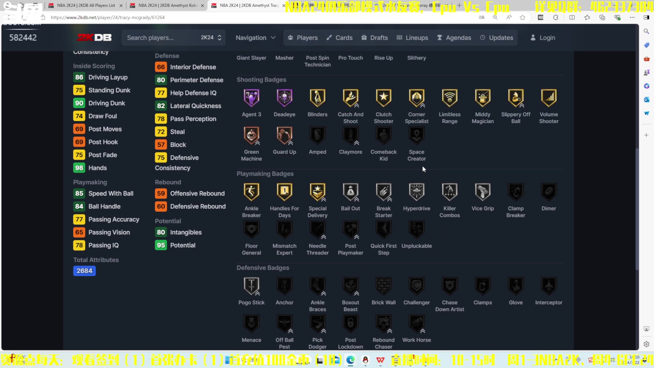Select the Handles For Days badge icon
The width and height of the screenshot is (654, 368).
pyautogui.click(x=284, y=192)
